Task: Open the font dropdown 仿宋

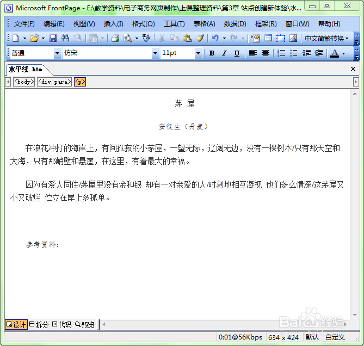Action: [155, 53]
